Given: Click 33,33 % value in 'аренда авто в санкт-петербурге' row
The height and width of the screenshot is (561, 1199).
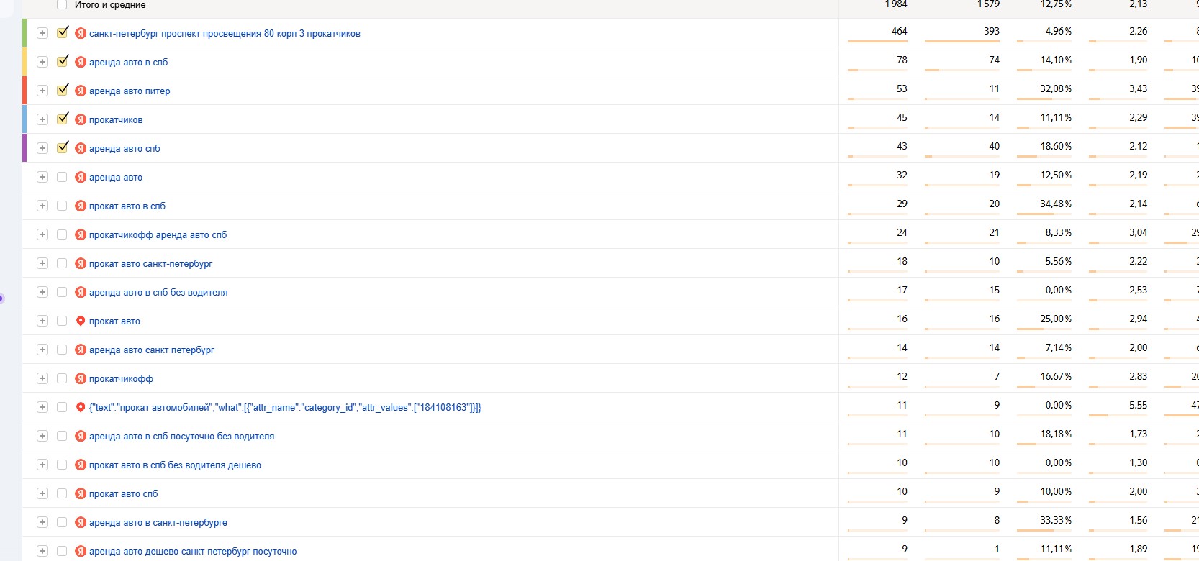Looking at the screenshot, I should [x=1055, y=520].
